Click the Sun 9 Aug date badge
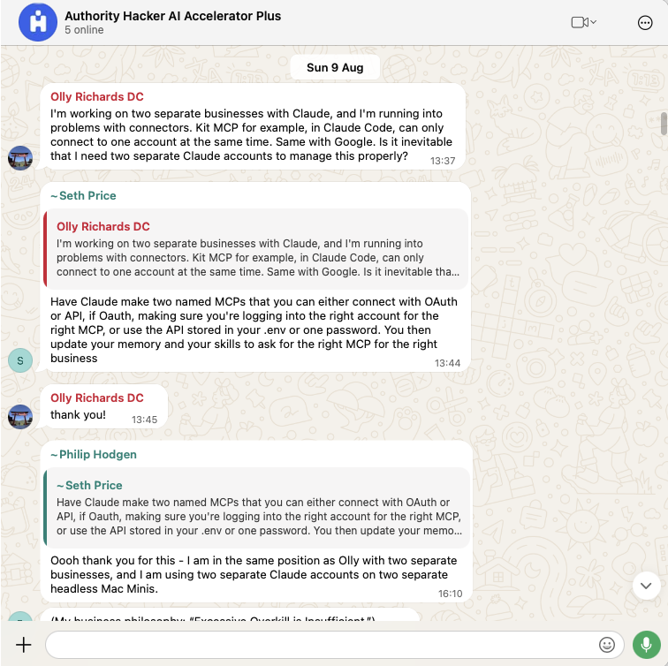This screenshot has width=668, height=666. (335, 68)
